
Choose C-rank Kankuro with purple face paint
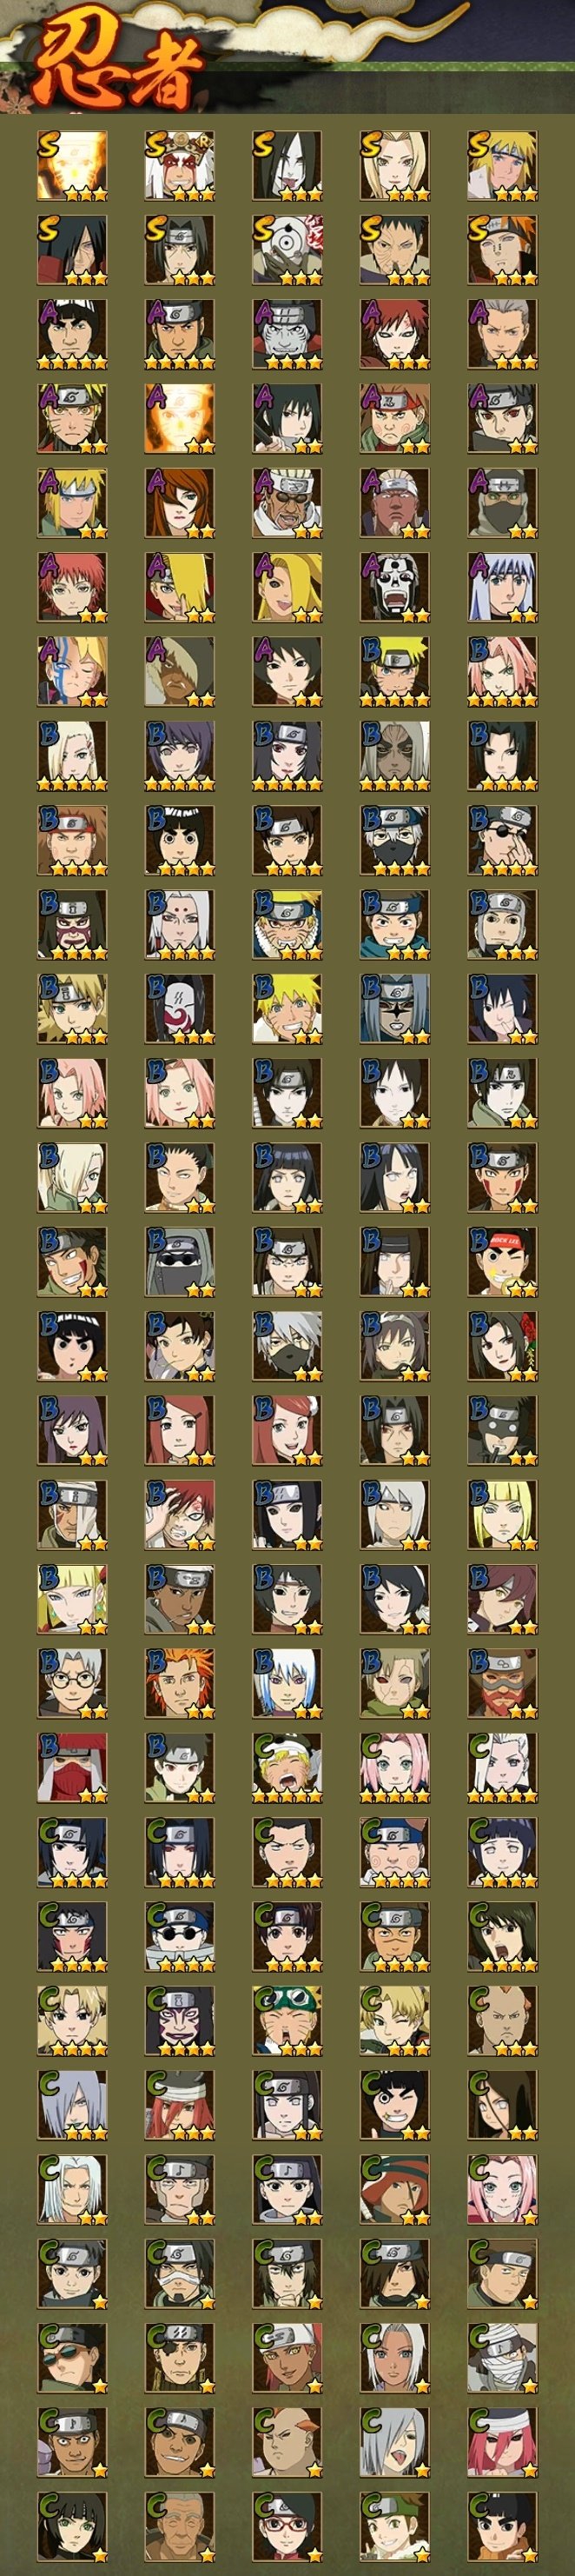coord(180,2020)
